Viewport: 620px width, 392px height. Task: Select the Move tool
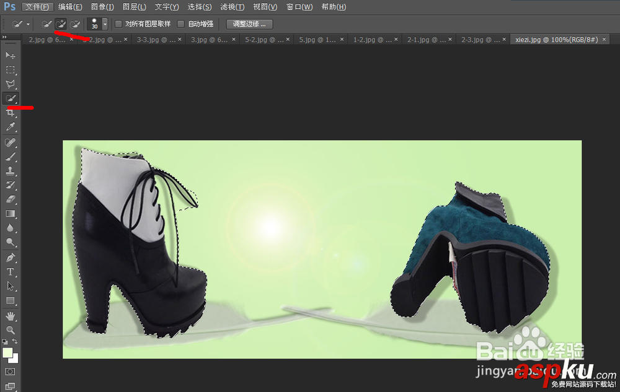pos(10,55)
